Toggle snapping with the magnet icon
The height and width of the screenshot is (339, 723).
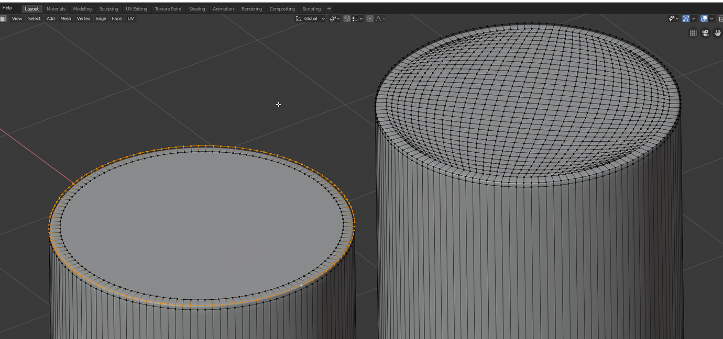coord(346,18)
